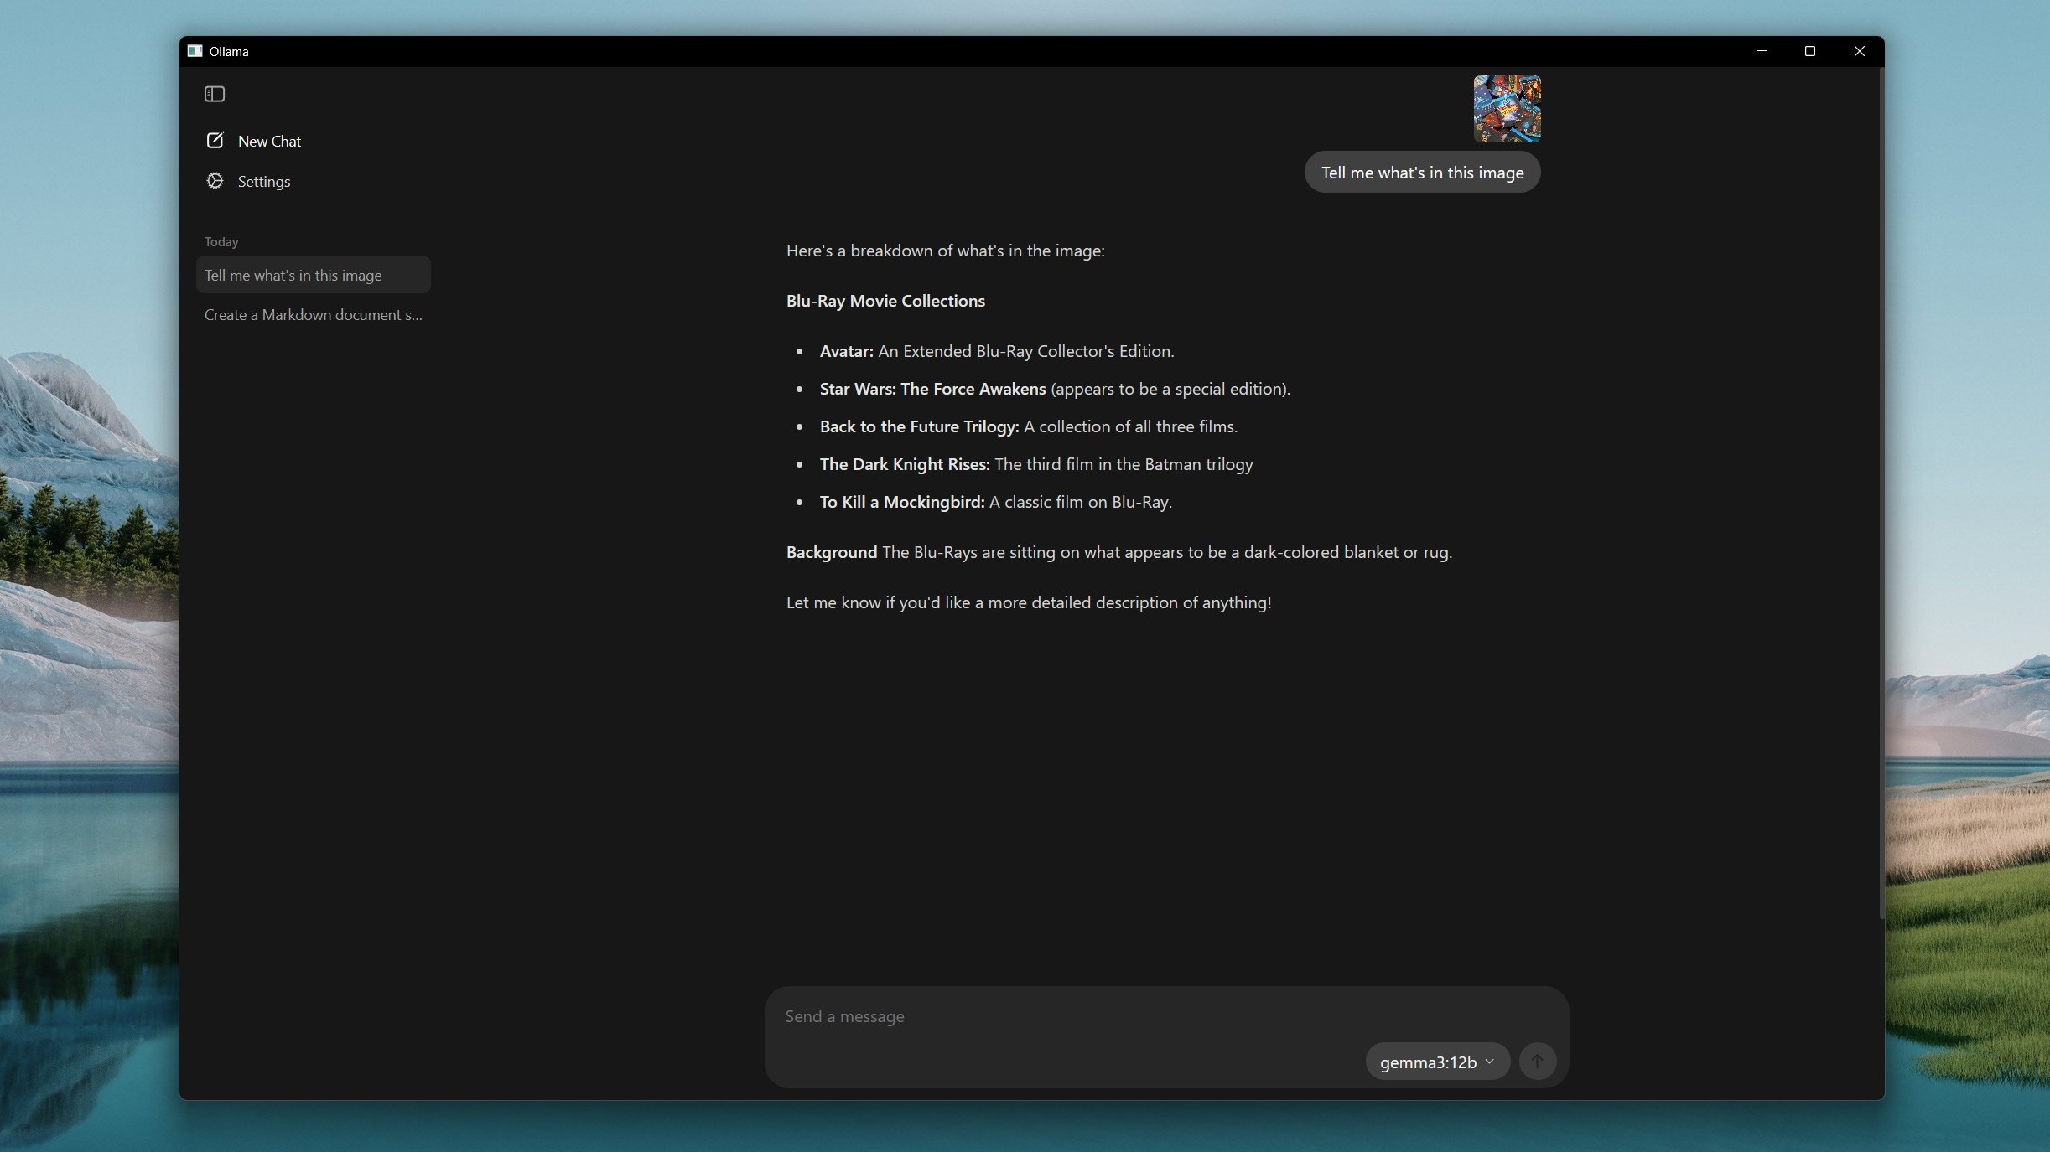2050x1152 pixels.
Task: Open Settings from the sidebar
Action: point(263,181)
